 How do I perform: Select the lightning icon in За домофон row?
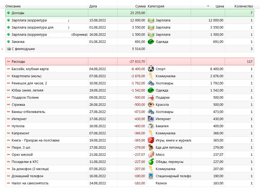[x=151, y=169]
